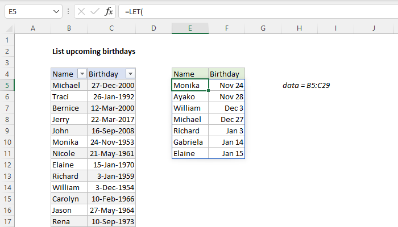Select result cell 'Jan 14'
The height and width of the screenshot is (227, 398).
(227, 142)
